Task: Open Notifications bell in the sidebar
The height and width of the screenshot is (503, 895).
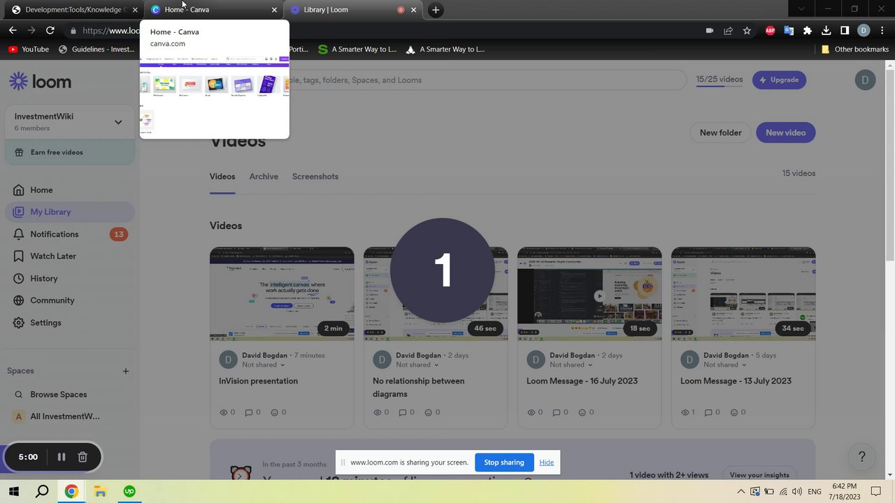Action: pyautogui.click(x=18, y=234)
